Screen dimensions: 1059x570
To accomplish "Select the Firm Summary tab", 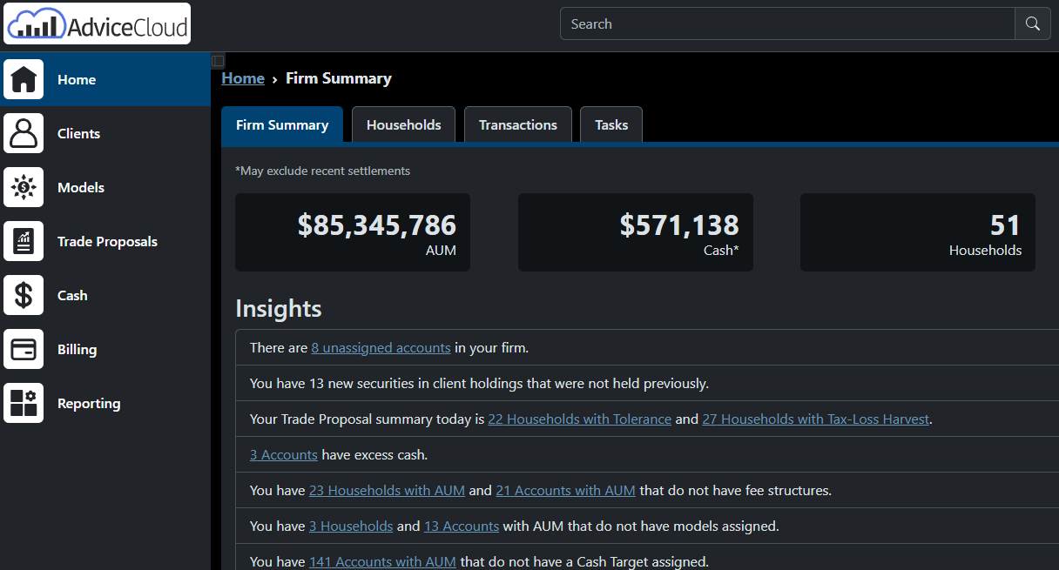I will point(282,124).
